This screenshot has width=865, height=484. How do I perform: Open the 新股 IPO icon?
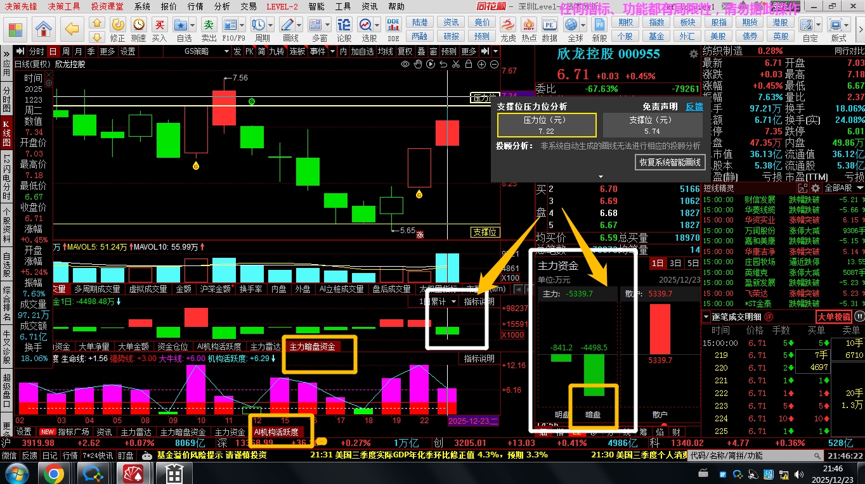(599, 25)
